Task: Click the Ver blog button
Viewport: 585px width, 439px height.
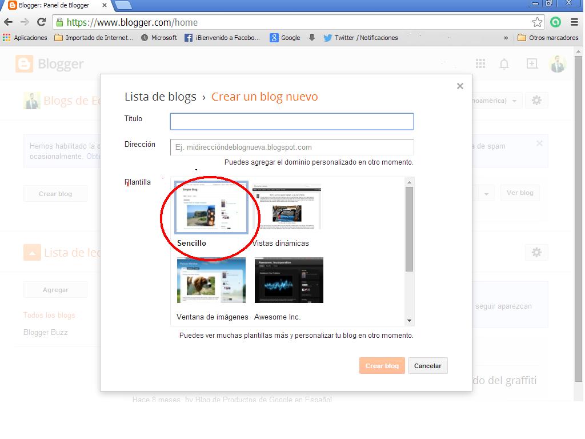Action: pyautogui.click(x=520, y=193)
